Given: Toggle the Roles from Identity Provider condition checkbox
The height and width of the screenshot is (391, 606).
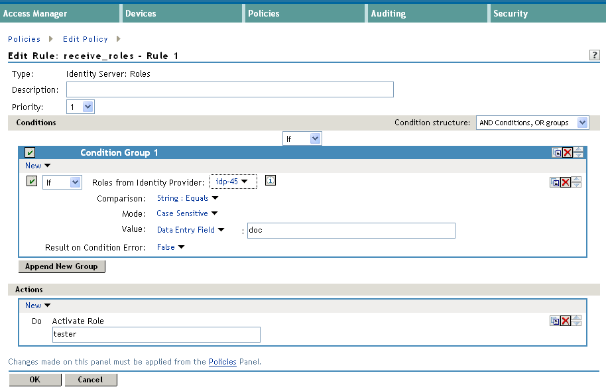Looking at the screenshot, I should point(31,182).
